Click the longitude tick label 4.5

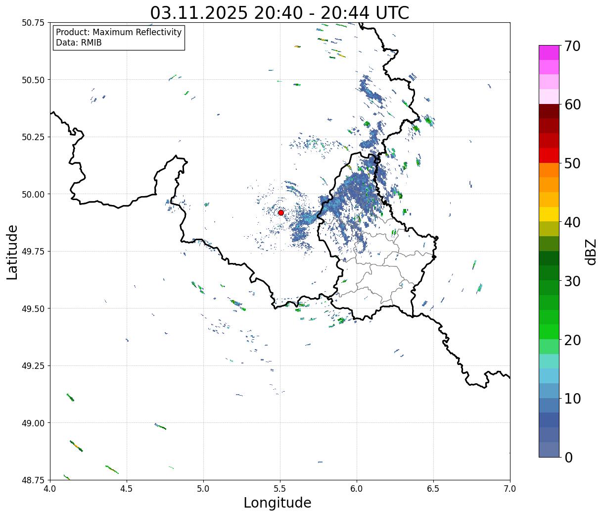tap(127, 489)
